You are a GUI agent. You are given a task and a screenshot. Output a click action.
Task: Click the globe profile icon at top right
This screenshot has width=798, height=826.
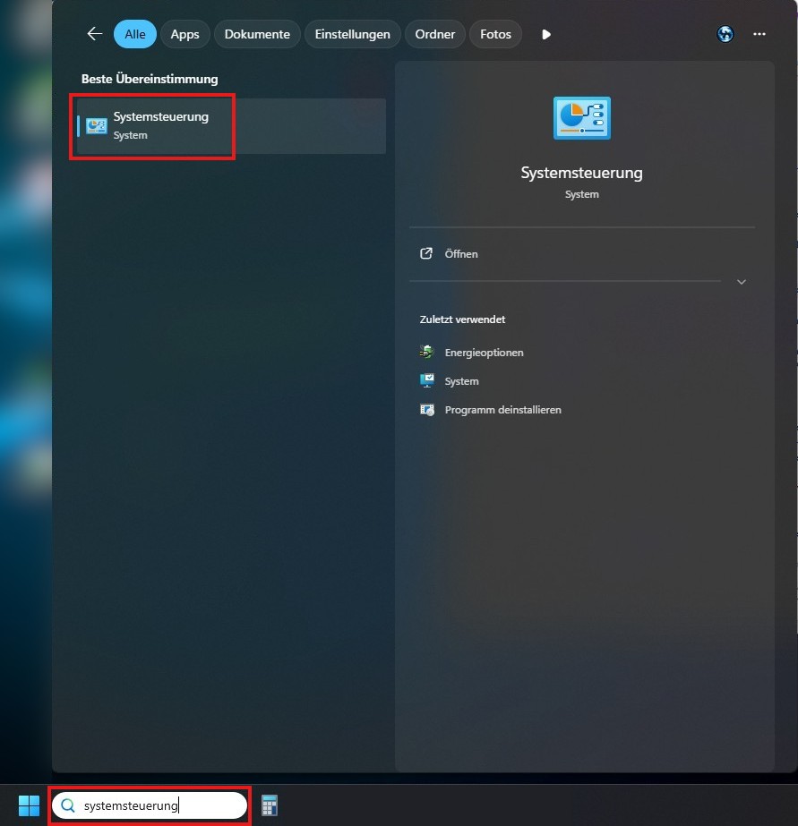click(725, 34)
